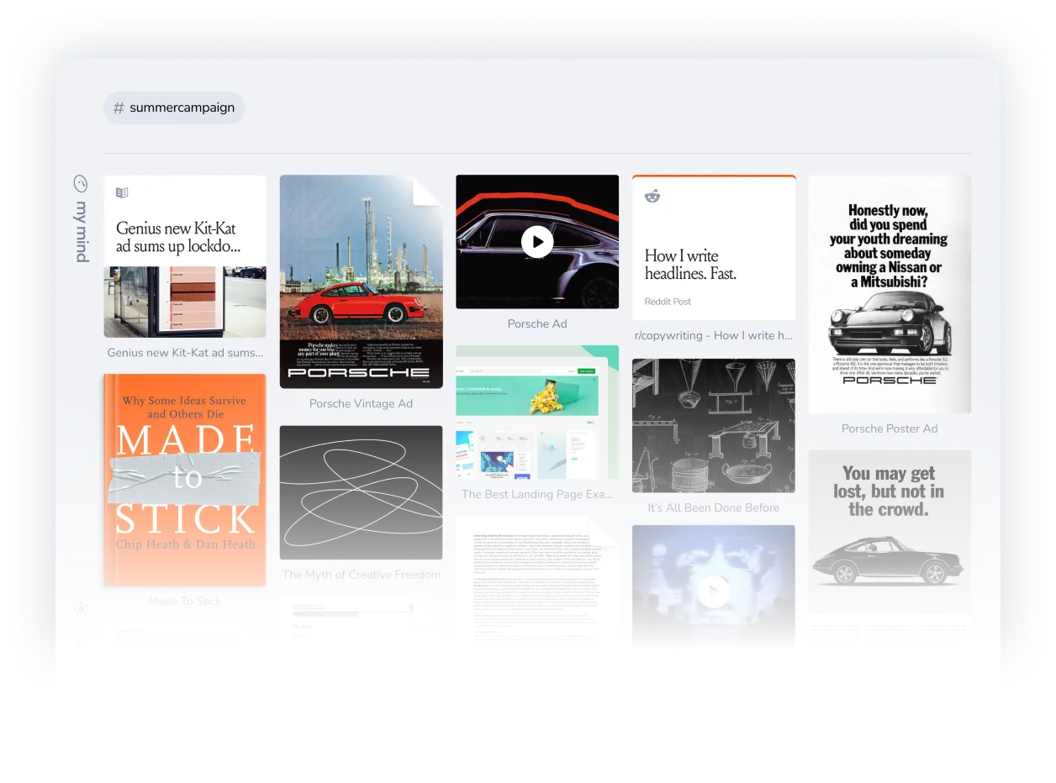Click the article icon on the Kit-Kat card
1056x783 pixels.
pyautogui.click(x=122, y=192)
